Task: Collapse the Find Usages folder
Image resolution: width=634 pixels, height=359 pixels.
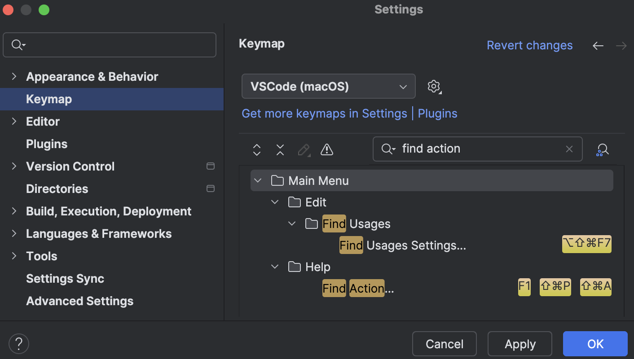Action: pyautogui.click(x=292, y=223)
